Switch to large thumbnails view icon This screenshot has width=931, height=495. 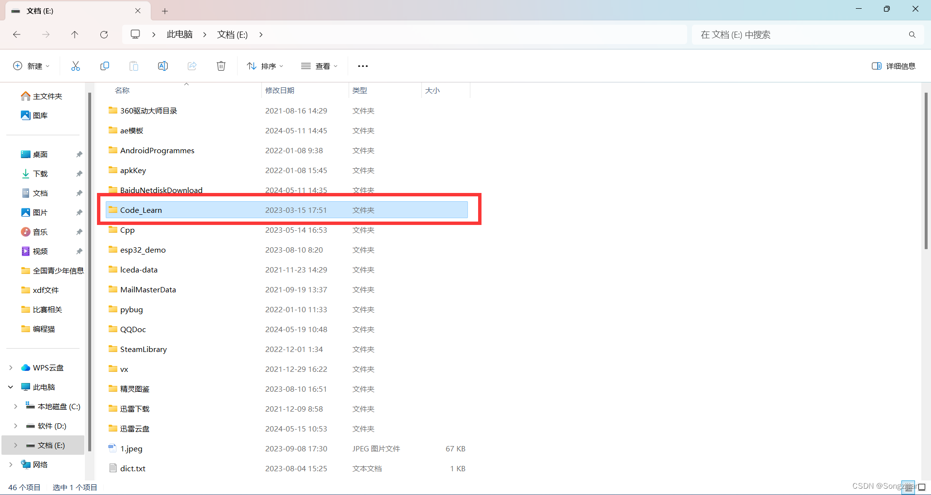point(922,487)
